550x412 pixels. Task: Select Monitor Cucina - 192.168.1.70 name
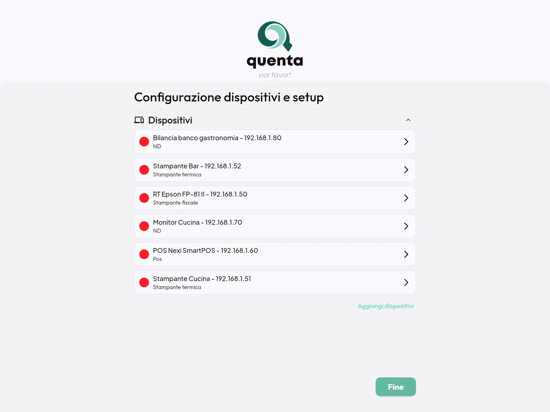(x=197, y=222)
